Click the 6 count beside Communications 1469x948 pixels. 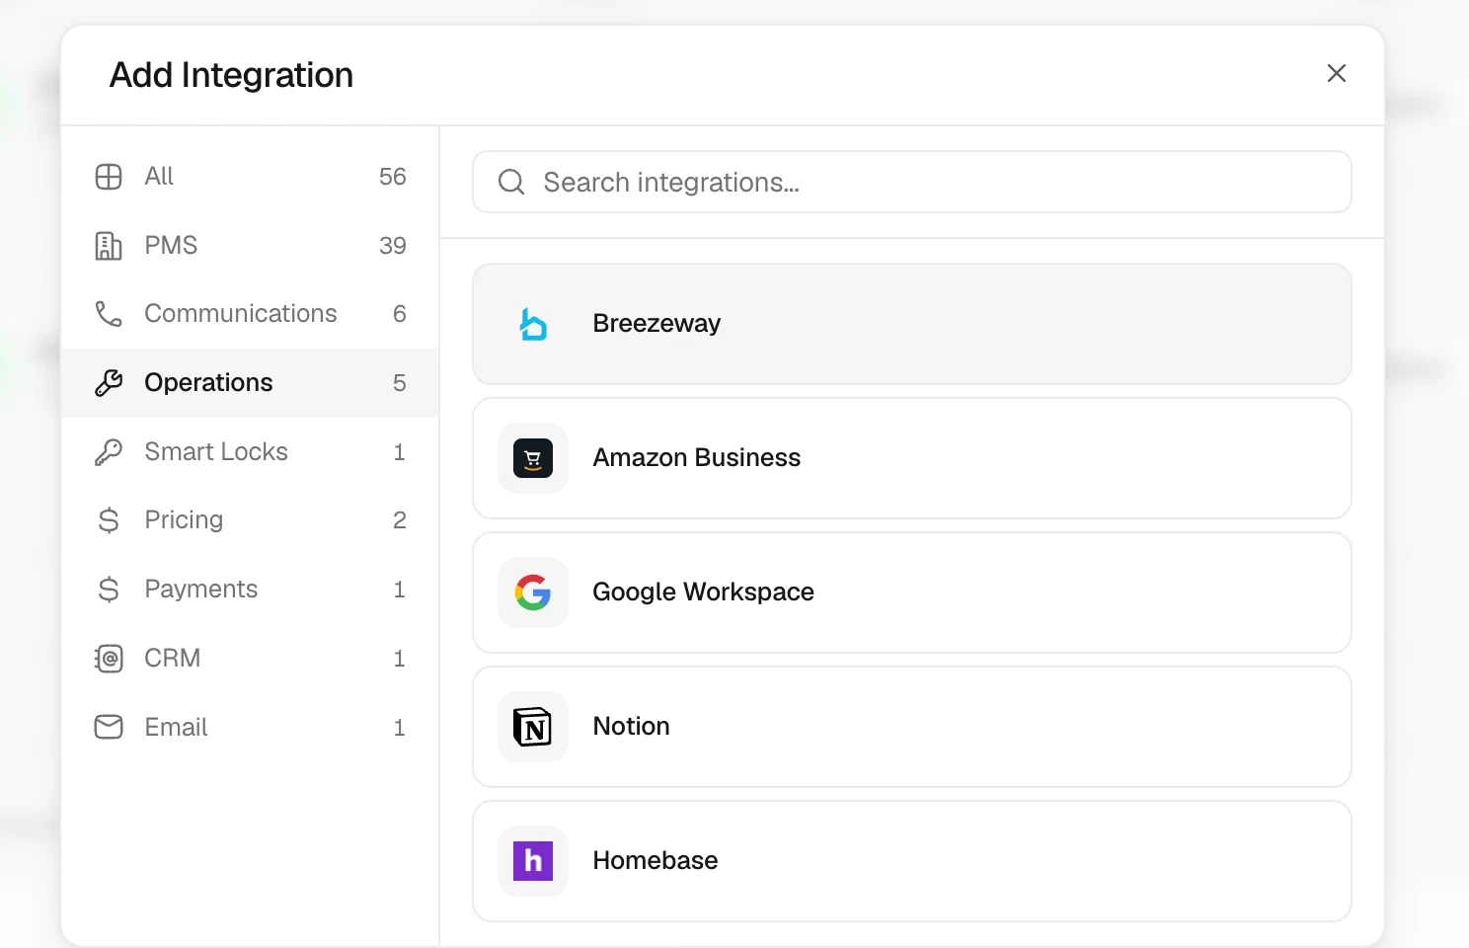[400, 314]
